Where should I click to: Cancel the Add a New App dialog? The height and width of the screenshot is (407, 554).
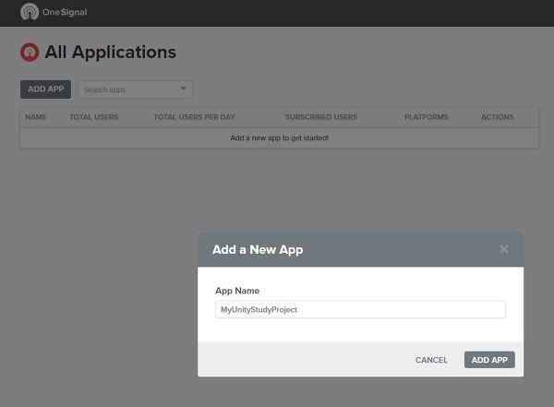coord(431,360)
